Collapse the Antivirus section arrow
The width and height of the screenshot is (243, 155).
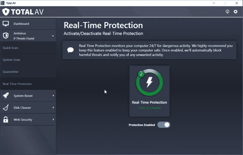(53, 36)
